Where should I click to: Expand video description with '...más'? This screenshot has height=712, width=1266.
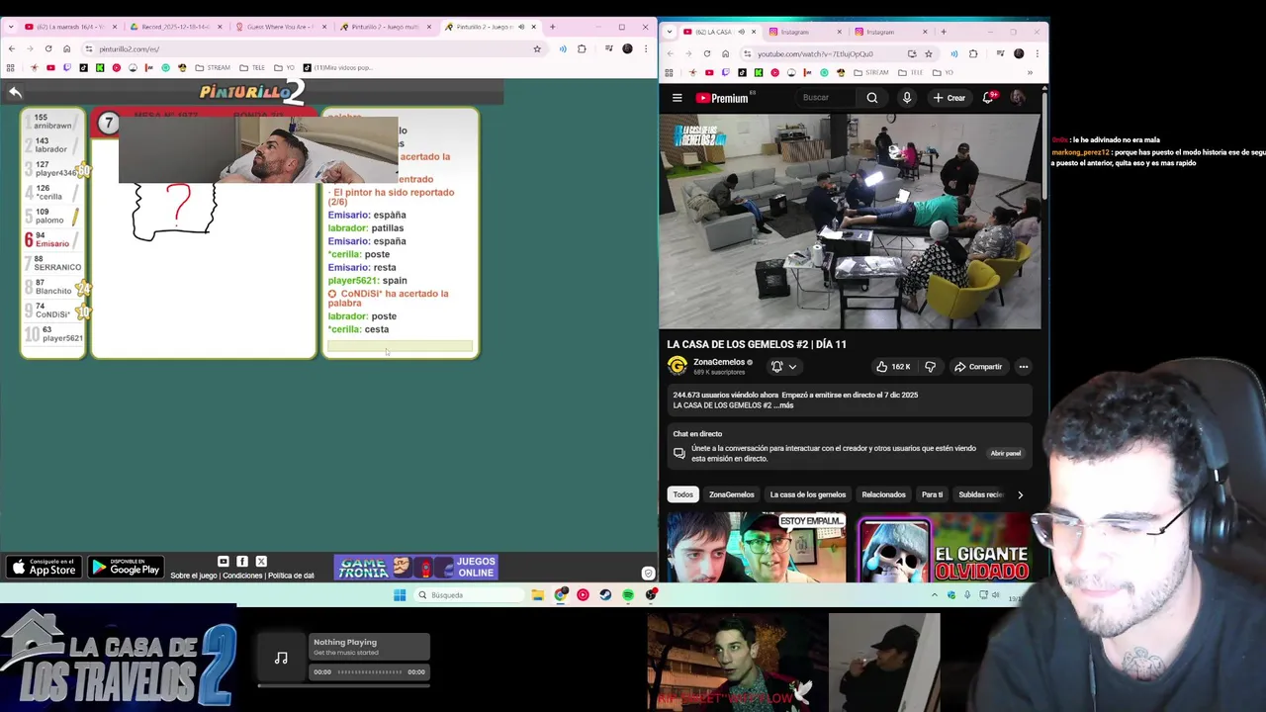[x=781, y=405]
